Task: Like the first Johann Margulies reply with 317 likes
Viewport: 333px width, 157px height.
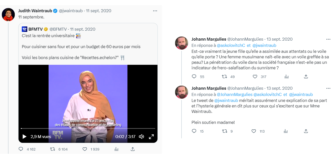Action: (255, 77)
